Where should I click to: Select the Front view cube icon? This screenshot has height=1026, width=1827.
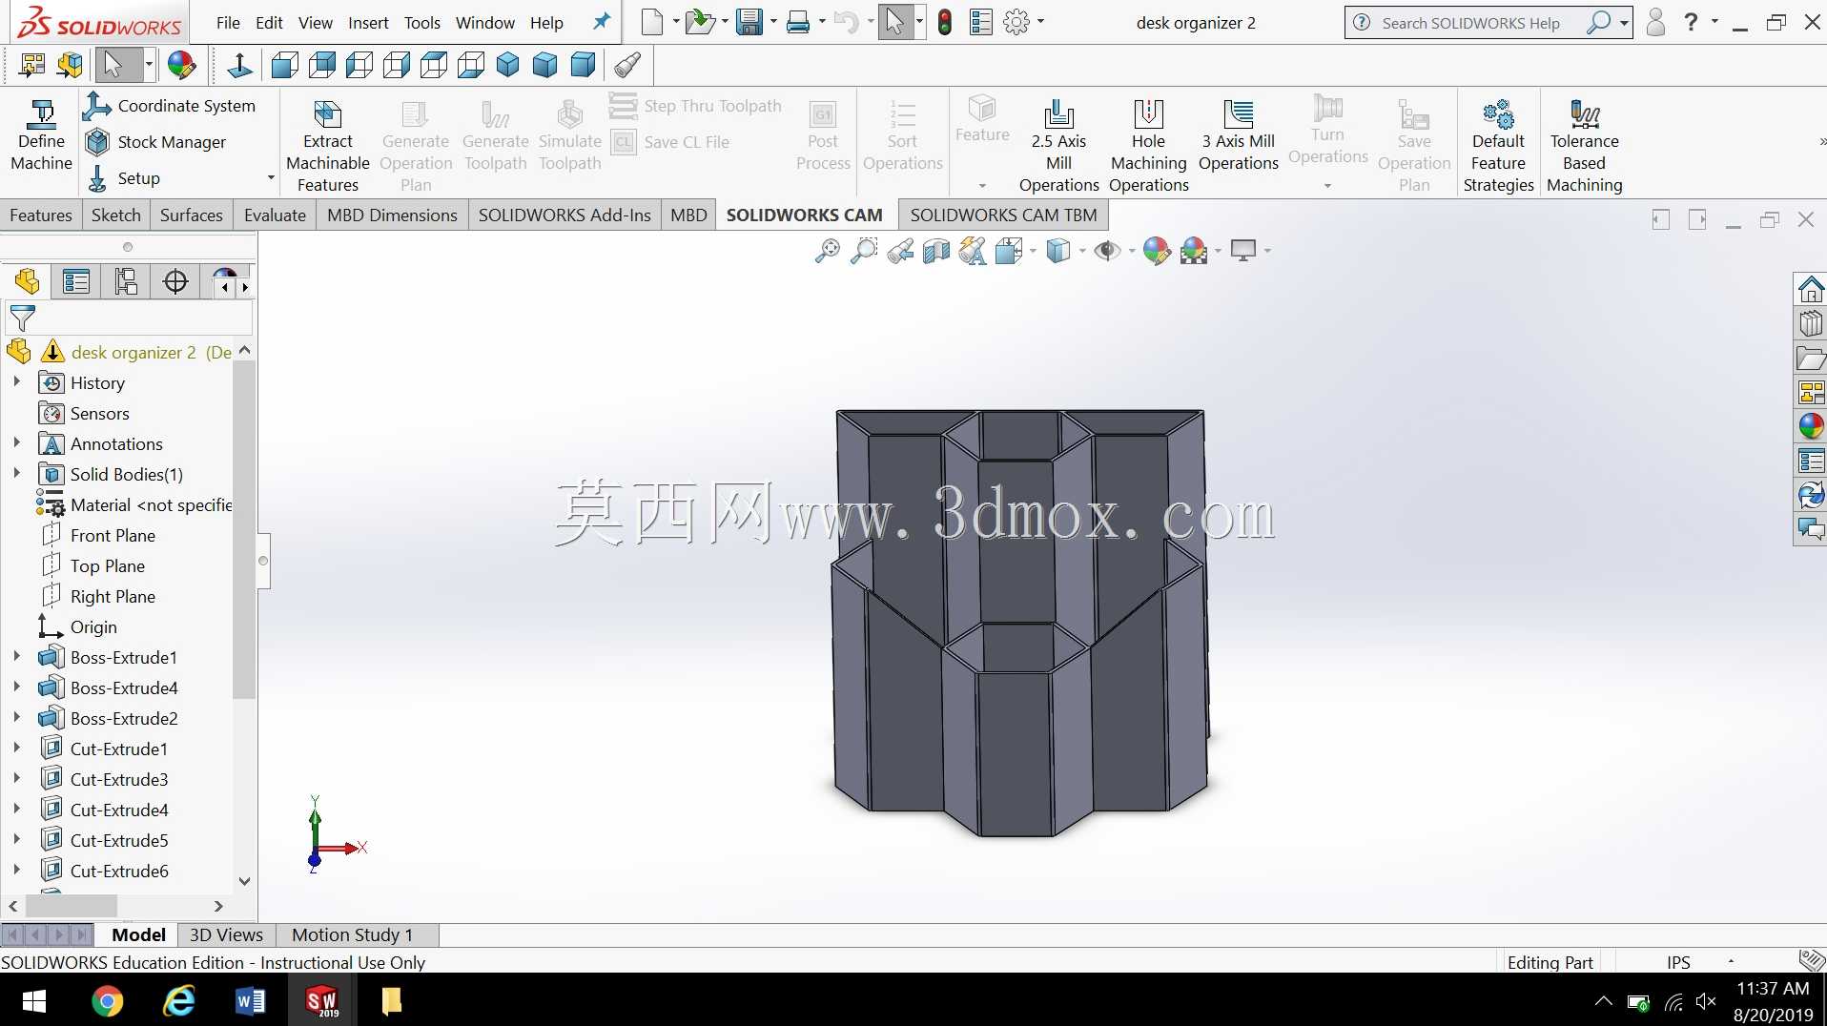[284, 65]
